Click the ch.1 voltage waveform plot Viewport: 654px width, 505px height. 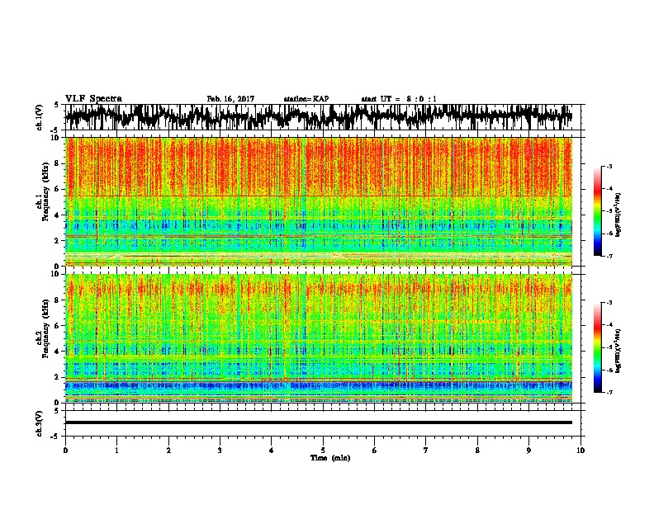click(x=318, y=117)
